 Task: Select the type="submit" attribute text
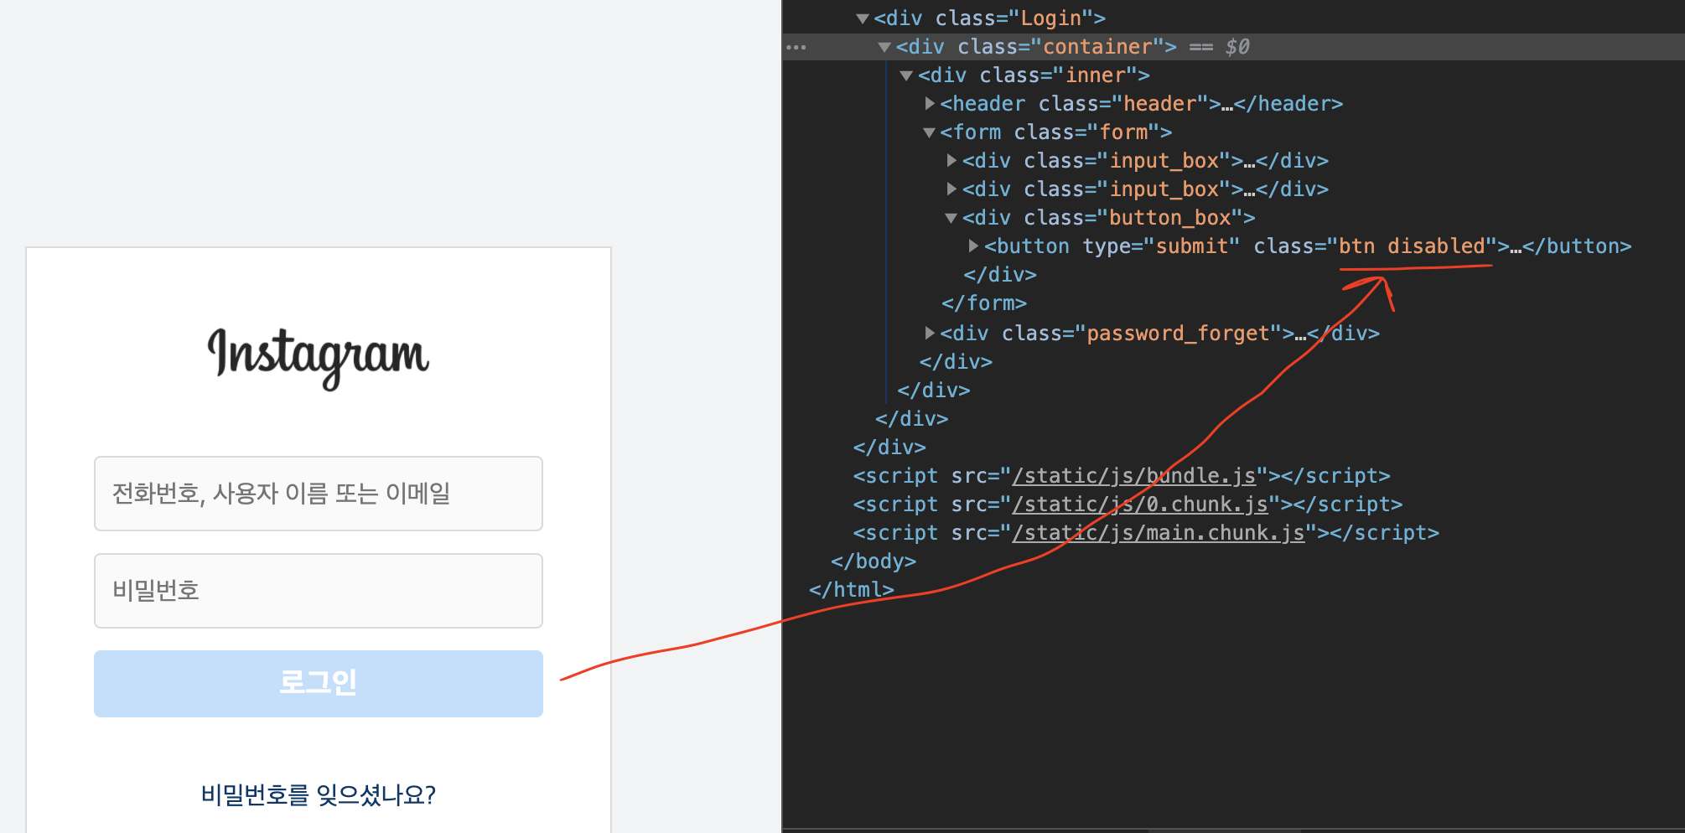[x=1161, y=246]
